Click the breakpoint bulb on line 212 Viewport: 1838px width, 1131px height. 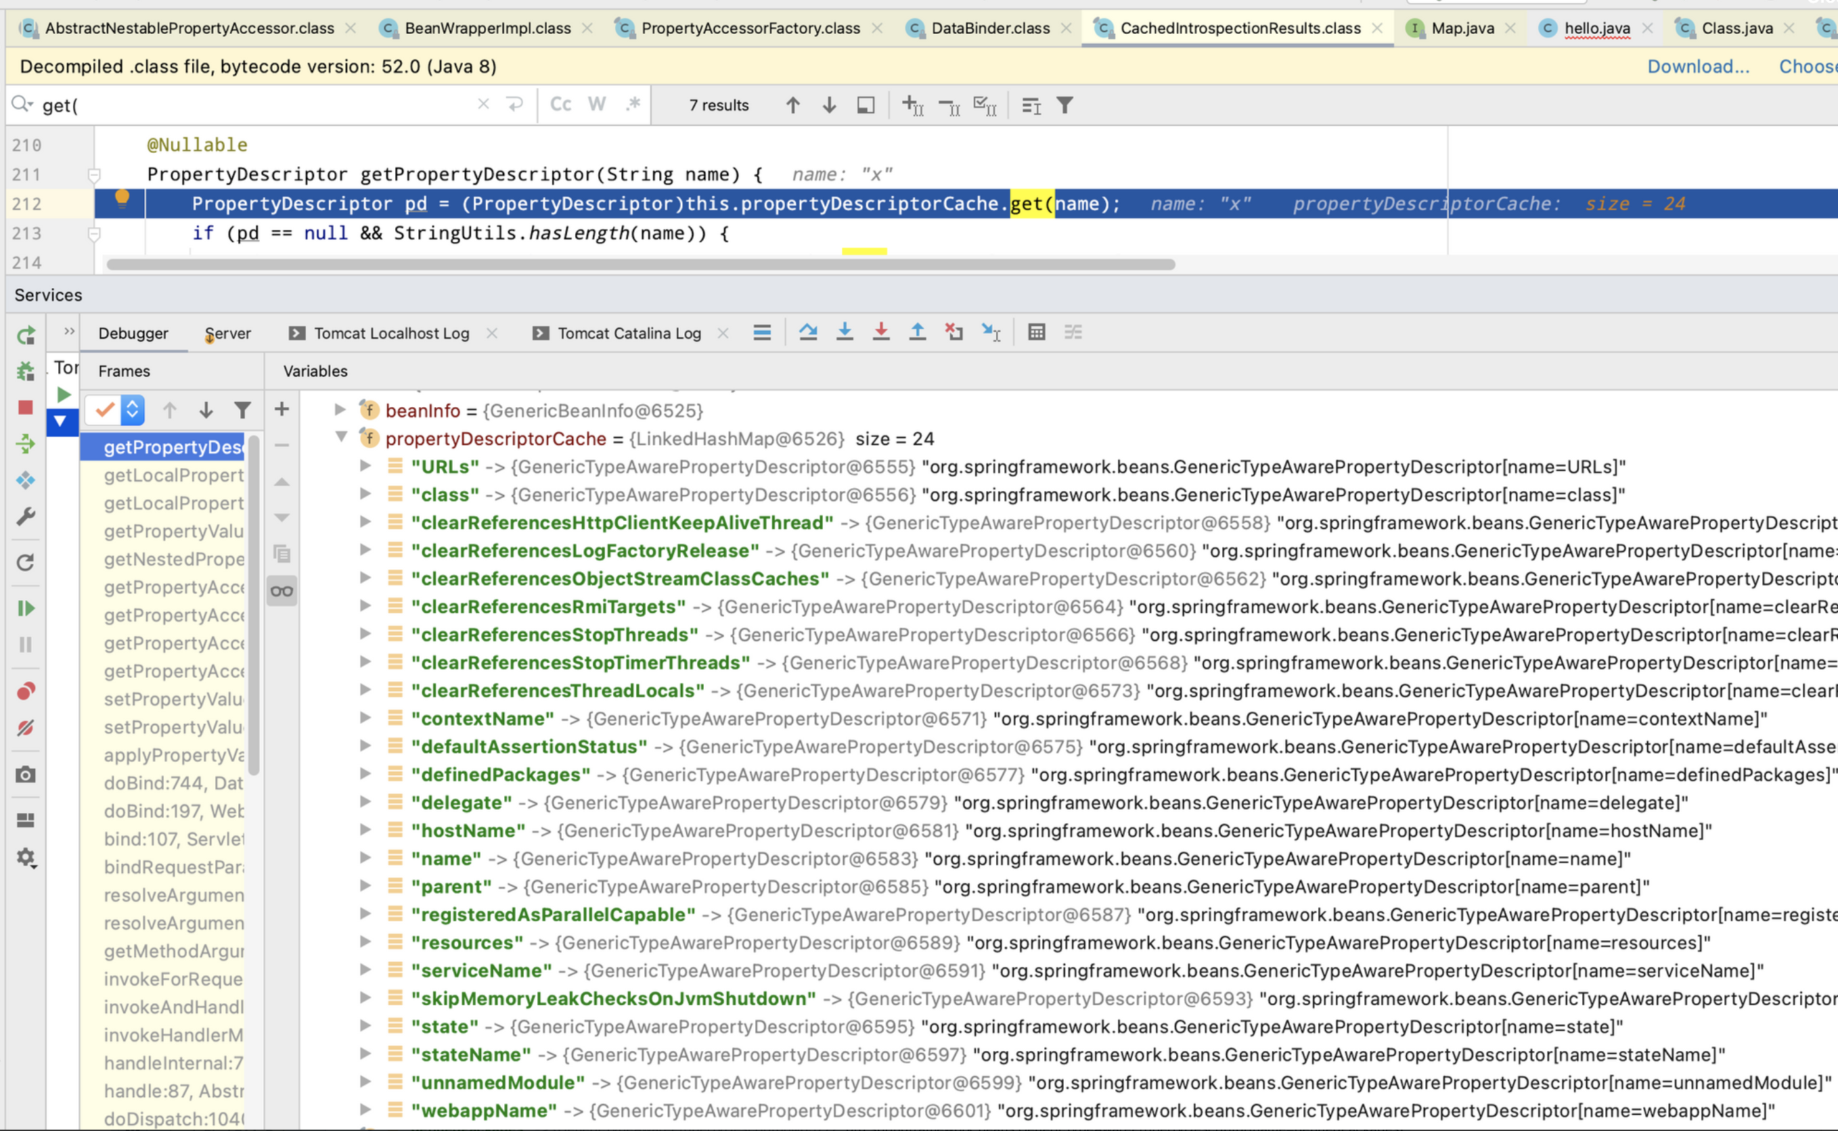122,198
